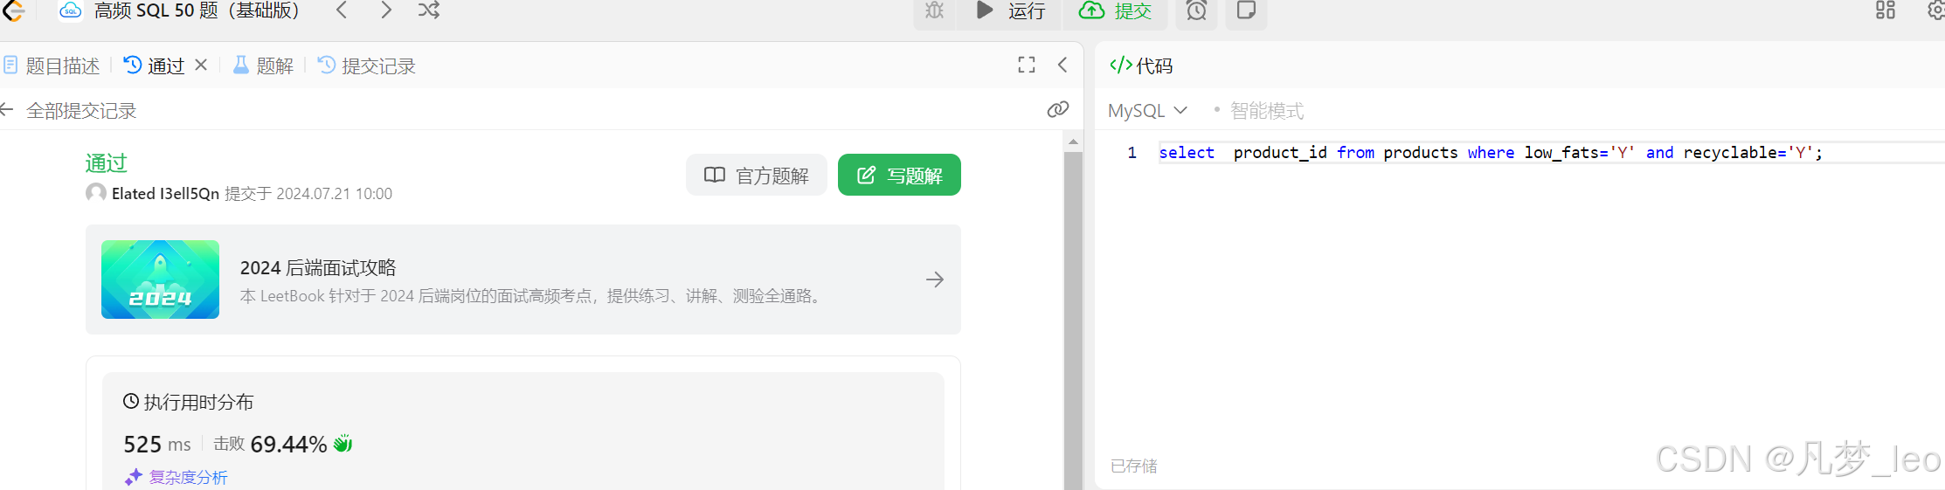1945x490 pixels.
Task: Open the 2024 后端面试攻略 thumbnail
Action: coord(160,280)
